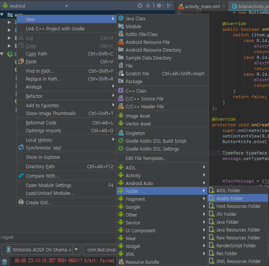
Task: Open the XML submenu
Action: [162, 254]
